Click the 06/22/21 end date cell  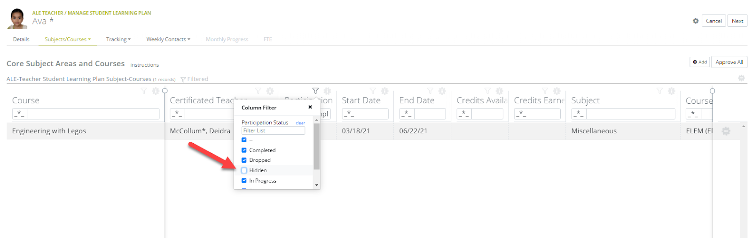pos(413,131)
